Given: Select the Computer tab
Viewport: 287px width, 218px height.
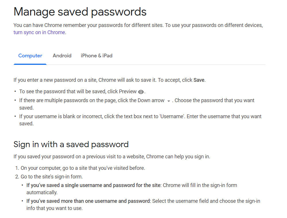Looking at the screenshot, I should point(30,56).
